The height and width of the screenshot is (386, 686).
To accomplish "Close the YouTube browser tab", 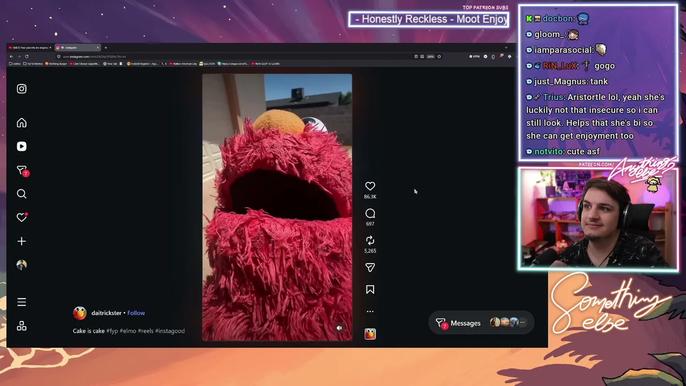I will (50, 48).
